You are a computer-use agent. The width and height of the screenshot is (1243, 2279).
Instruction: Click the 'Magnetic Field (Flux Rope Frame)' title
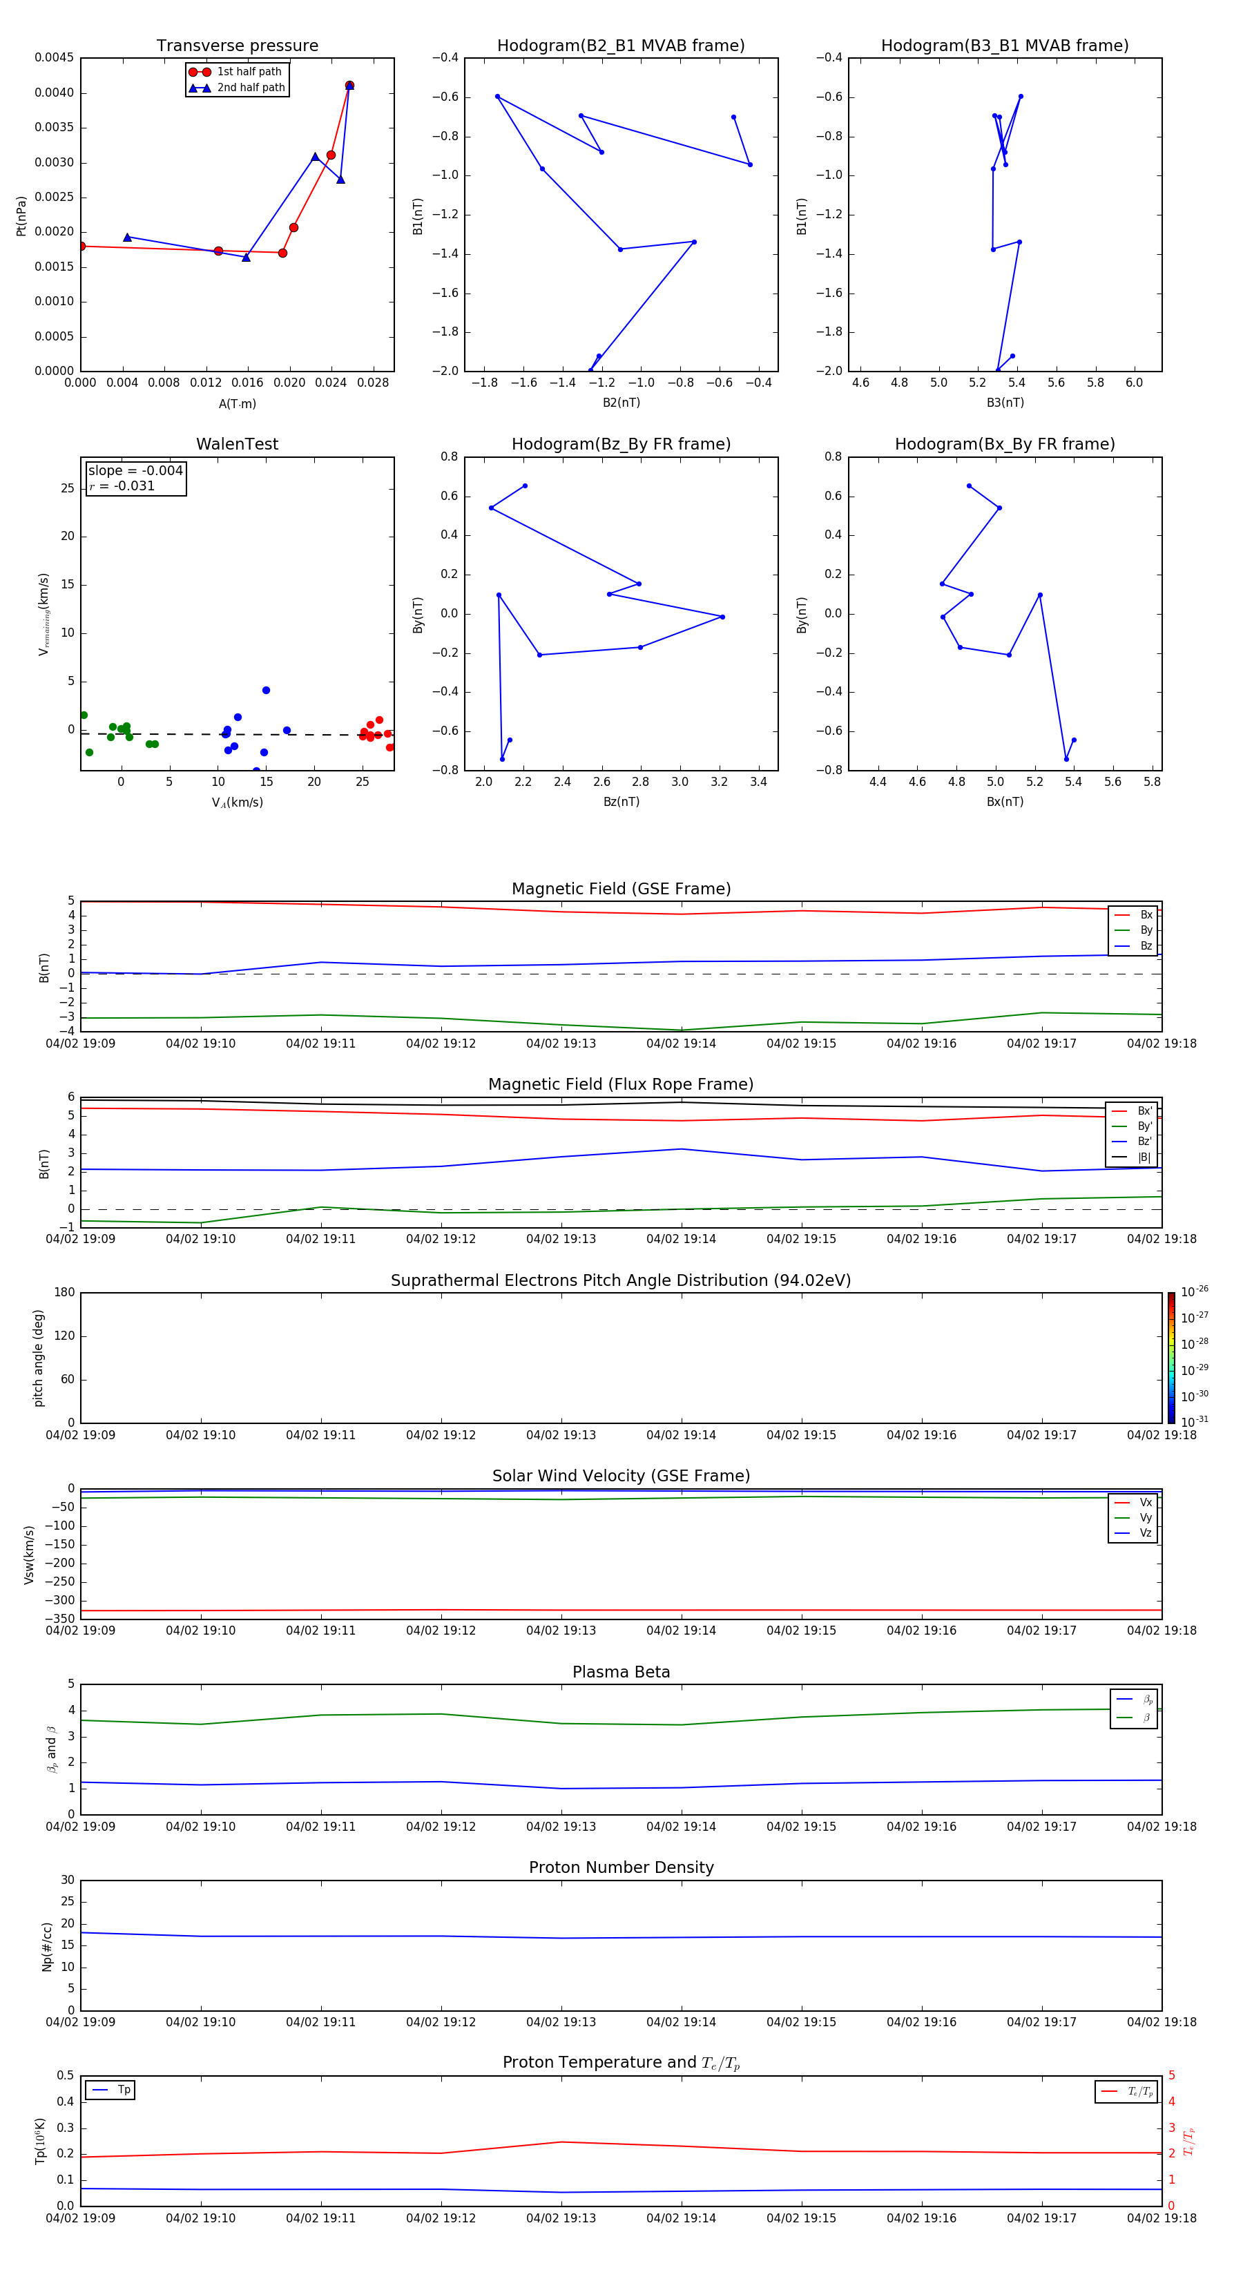click(621, 1085)
